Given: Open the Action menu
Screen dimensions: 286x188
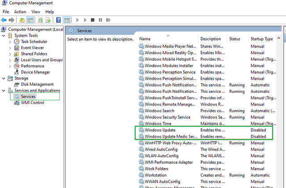Looking at the screenshot, I should pos(20,12).
